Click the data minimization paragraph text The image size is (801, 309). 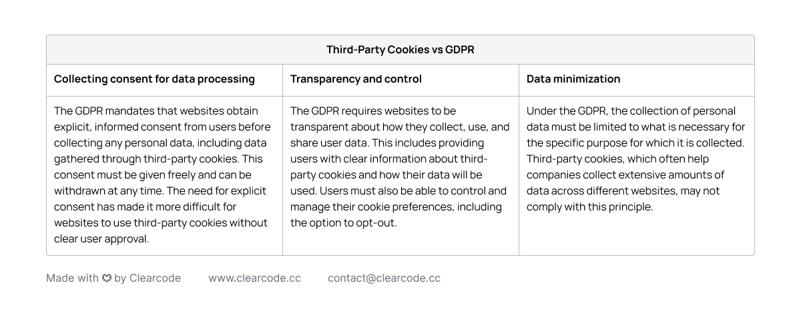(635, 159)
